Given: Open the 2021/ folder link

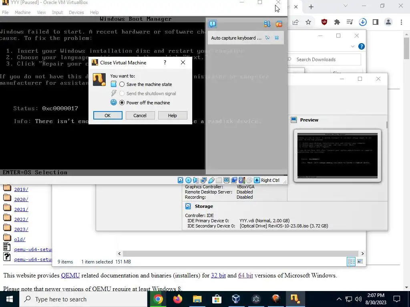Looking at the screenshot, I should coord(21,209).
